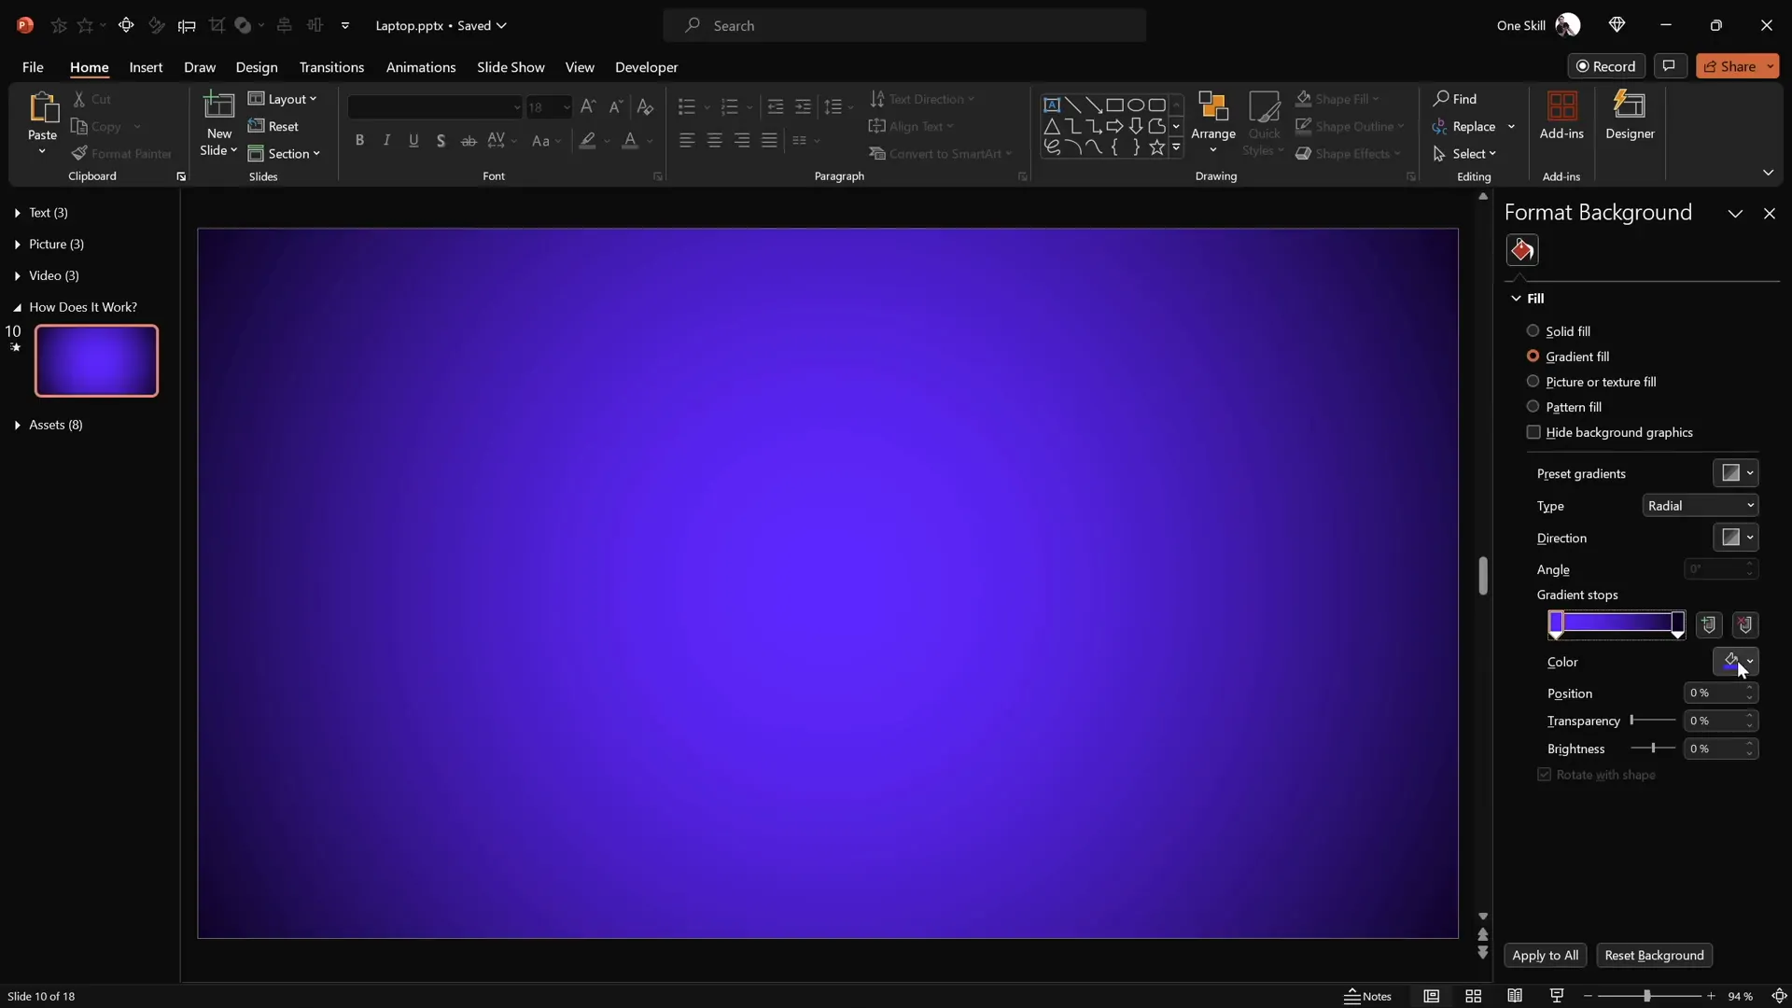Viewport: 1792px width, 1008px height.
Task: Open the Designer pane
Action: (x=1631, y=114)
